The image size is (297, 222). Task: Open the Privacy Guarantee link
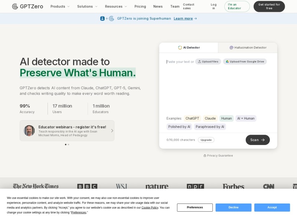pyautogui.click(x=218, y=155)
